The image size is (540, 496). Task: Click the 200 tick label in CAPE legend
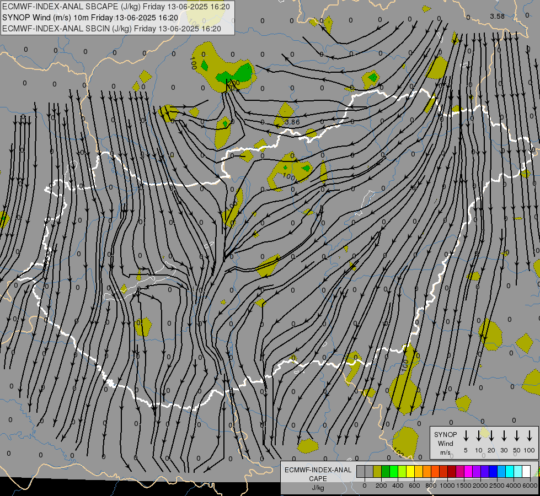coord(381,486)
